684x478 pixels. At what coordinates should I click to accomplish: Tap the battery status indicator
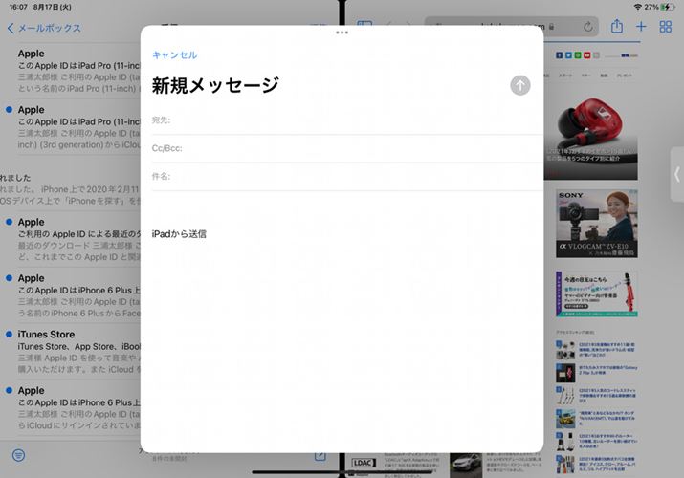point(668,7)
